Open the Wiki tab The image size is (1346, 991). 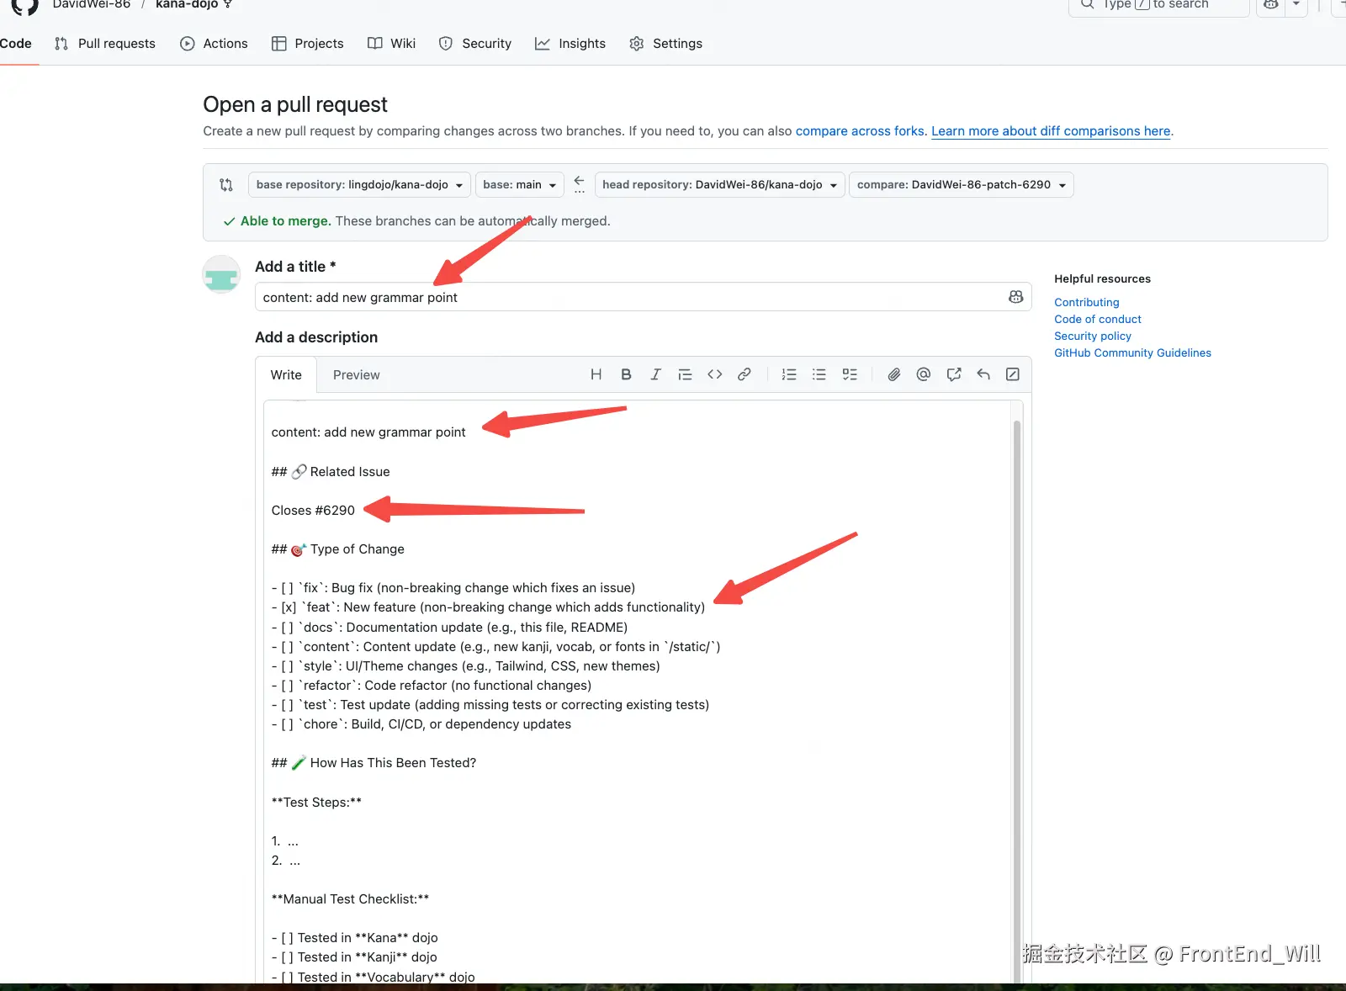(391, 44)
